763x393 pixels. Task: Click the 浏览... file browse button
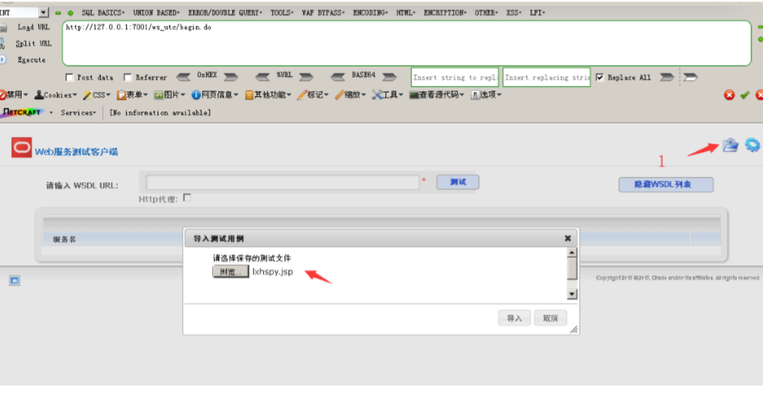coord(231,271)
